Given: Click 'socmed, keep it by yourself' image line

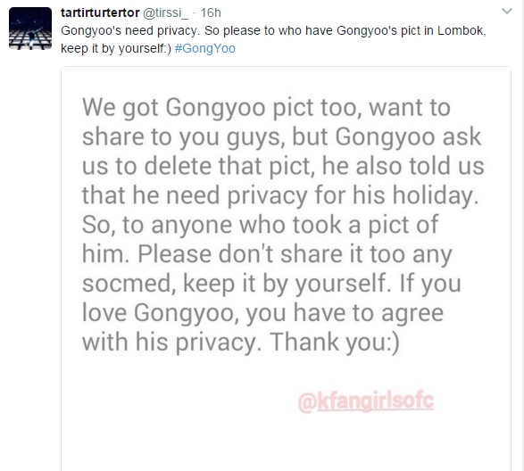Looking at the screenshot, I should (x=237, y=284).
